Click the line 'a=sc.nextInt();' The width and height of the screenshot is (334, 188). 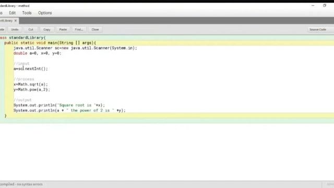click(x=31, y=68)
